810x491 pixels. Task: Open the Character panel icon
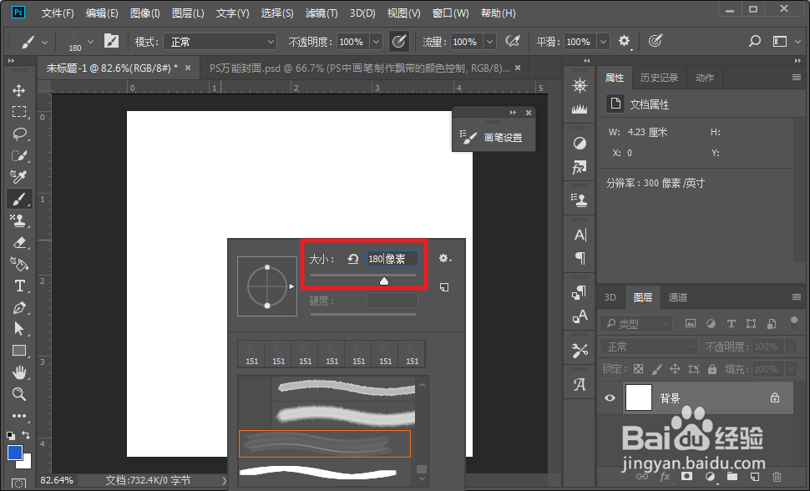point(580,235)
